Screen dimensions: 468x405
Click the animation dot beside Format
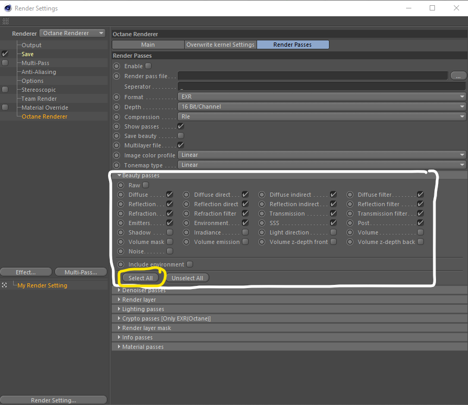(116, 97)
